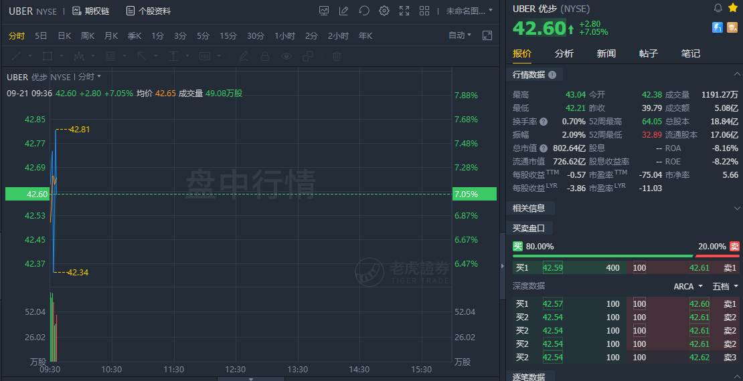
Task: Select the text annotation tool
Action: click(205, 56)
